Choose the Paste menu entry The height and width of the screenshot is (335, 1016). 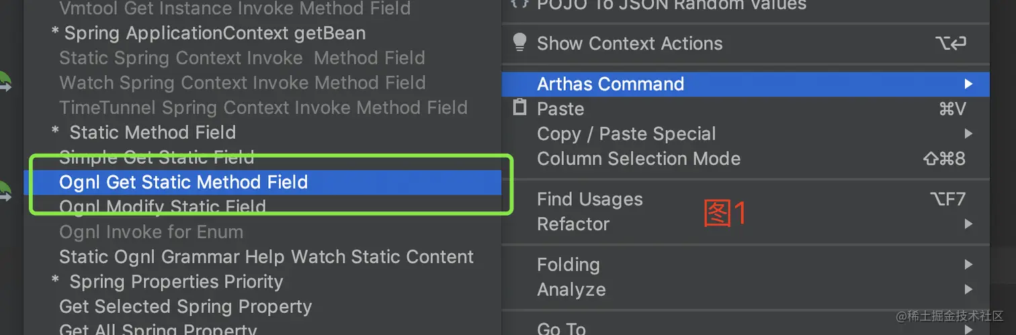(560, 109)
